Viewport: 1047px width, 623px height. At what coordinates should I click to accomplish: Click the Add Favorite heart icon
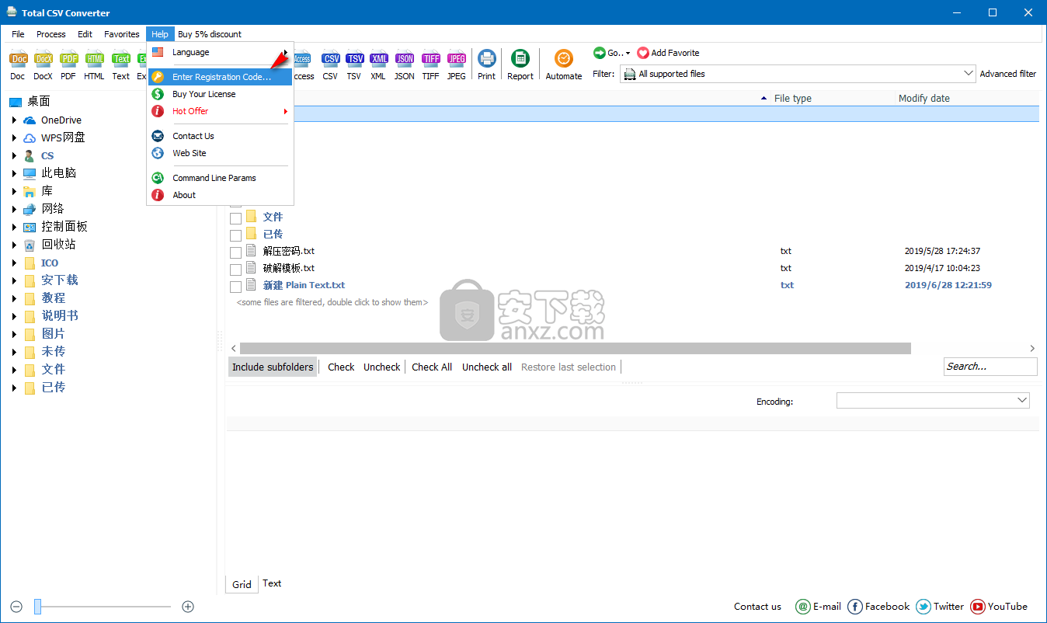coord(643,53)
